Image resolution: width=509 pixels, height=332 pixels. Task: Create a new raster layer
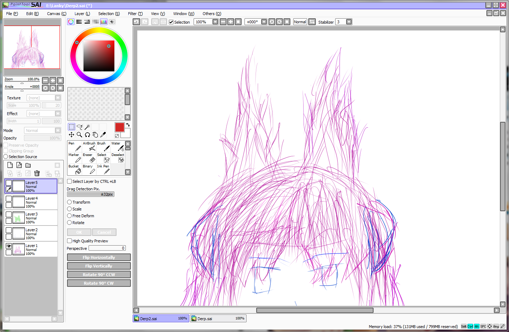coord(10,165)
